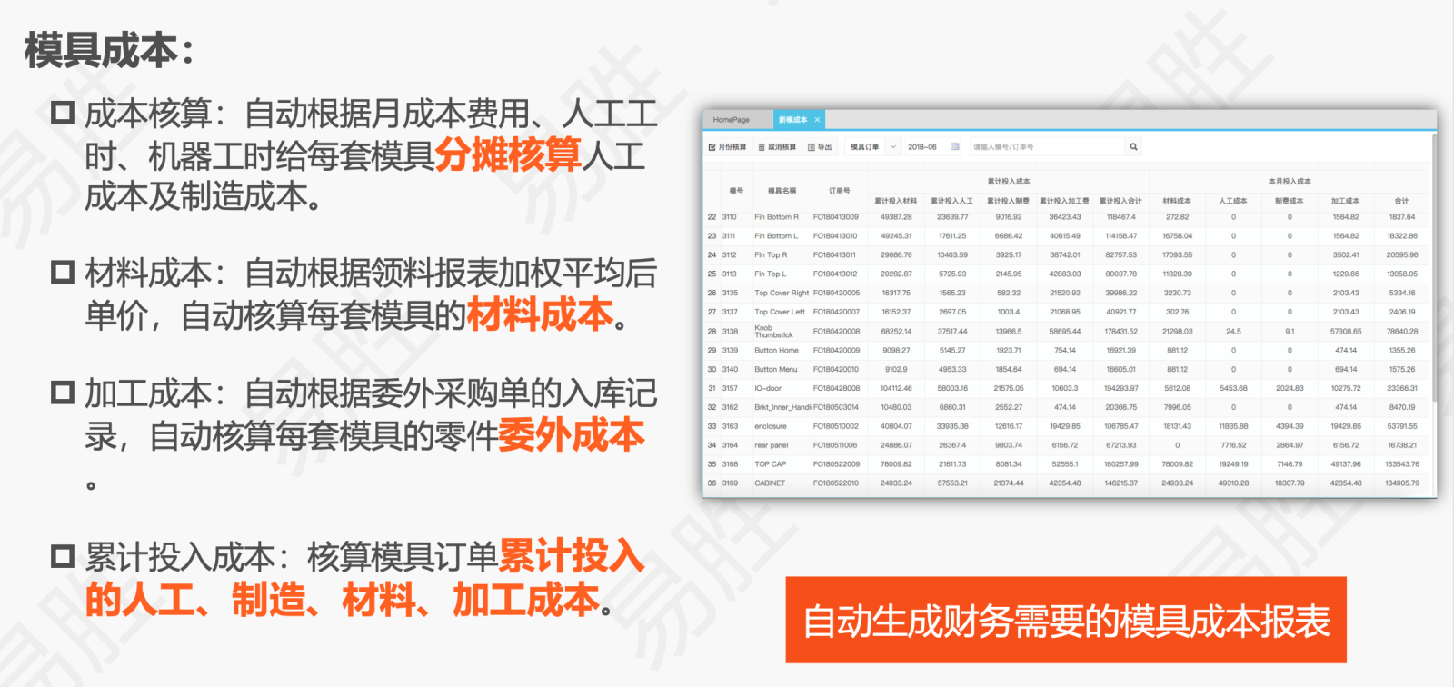This screenshot has width=1454, height=687.
Task: Select the Fin Bottom R row name
Action: tap(776, 217)
